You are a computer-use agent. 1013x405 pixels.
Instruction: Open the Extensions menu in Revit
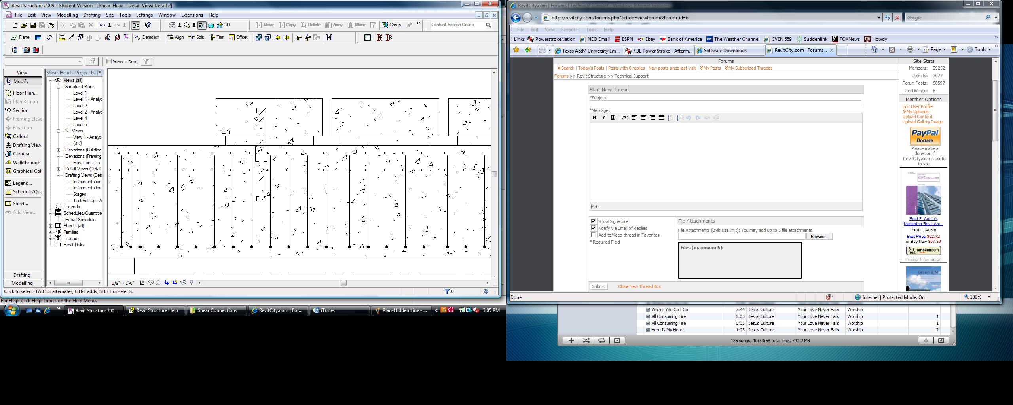(192, 15)
